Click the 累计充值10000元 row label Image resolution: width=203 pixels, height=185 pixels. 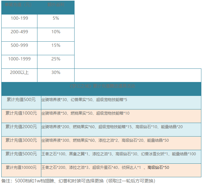[x=21, y=168]
